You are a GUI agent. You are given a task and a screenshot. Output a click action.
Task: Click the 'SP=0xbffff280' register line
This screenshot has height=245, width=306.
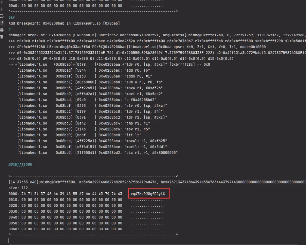[x=137, y=47]
